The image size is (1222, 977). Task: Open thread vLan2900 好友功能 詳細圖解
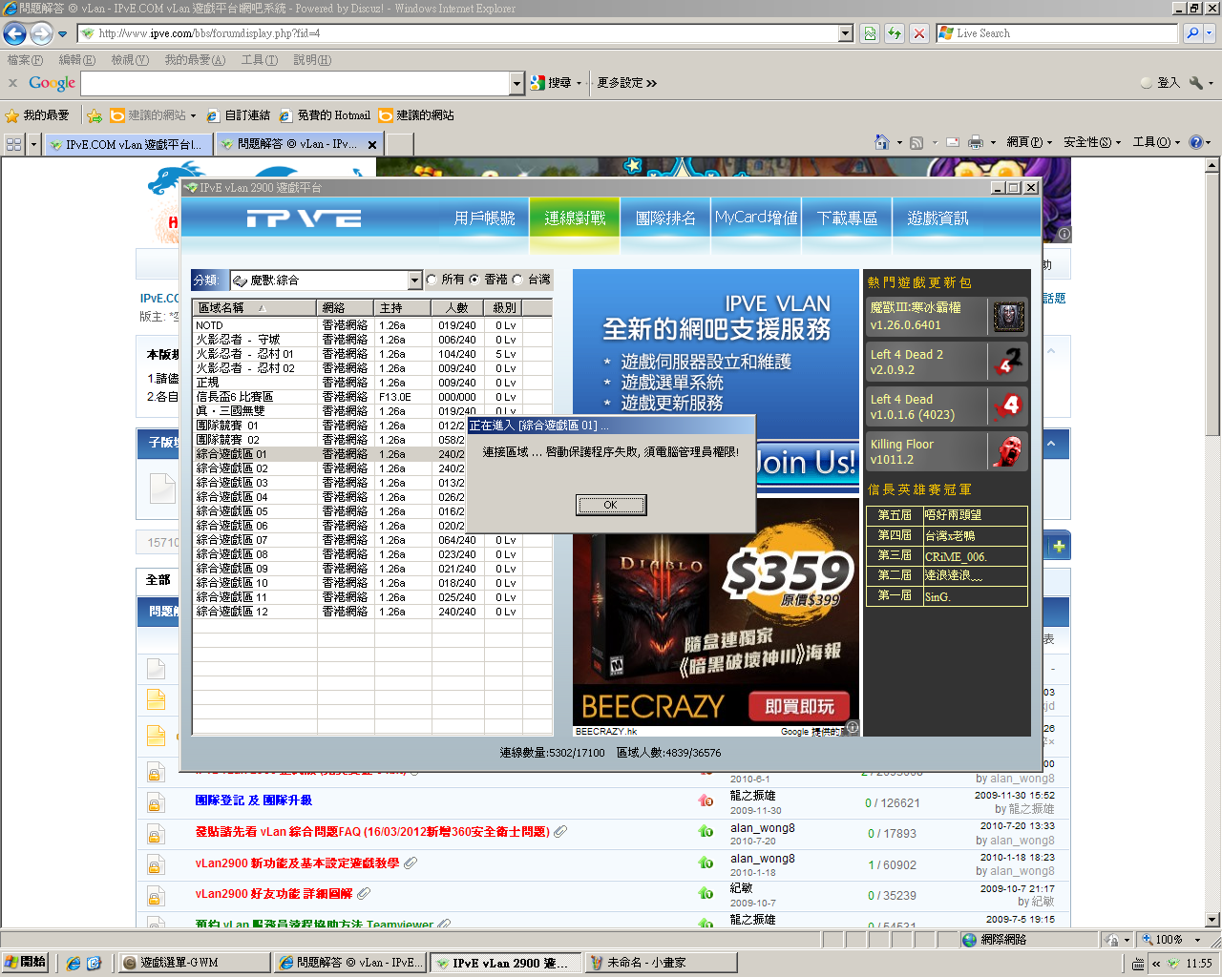274,894
